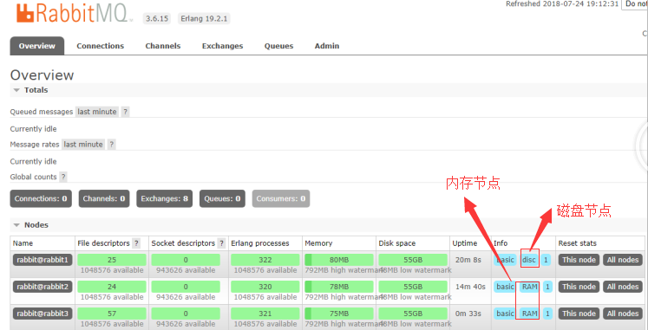Open the File descriptors help icon
Viewport: 648px width, 330px height.
point(135,243)
